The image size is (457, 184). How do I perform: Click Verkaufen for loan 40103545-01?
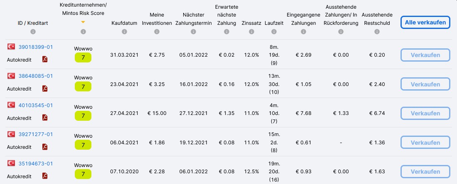click(x=425, y=113)
